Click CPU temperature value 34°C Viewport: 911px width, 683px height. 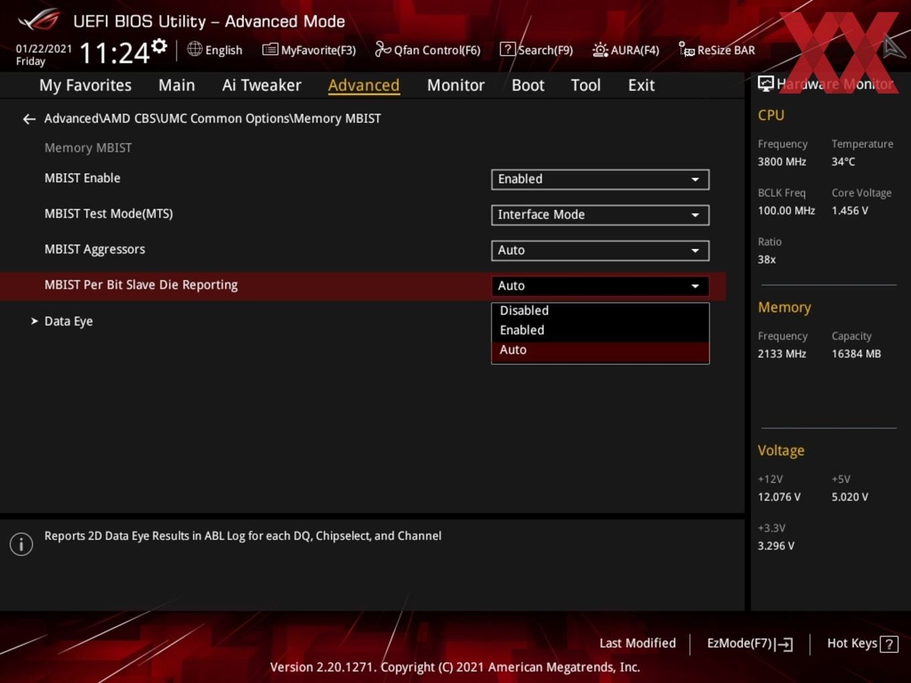[x=843, y=162]
